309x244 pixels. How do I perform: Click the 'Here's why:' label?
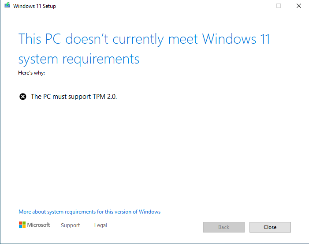(x=32, y=73)
